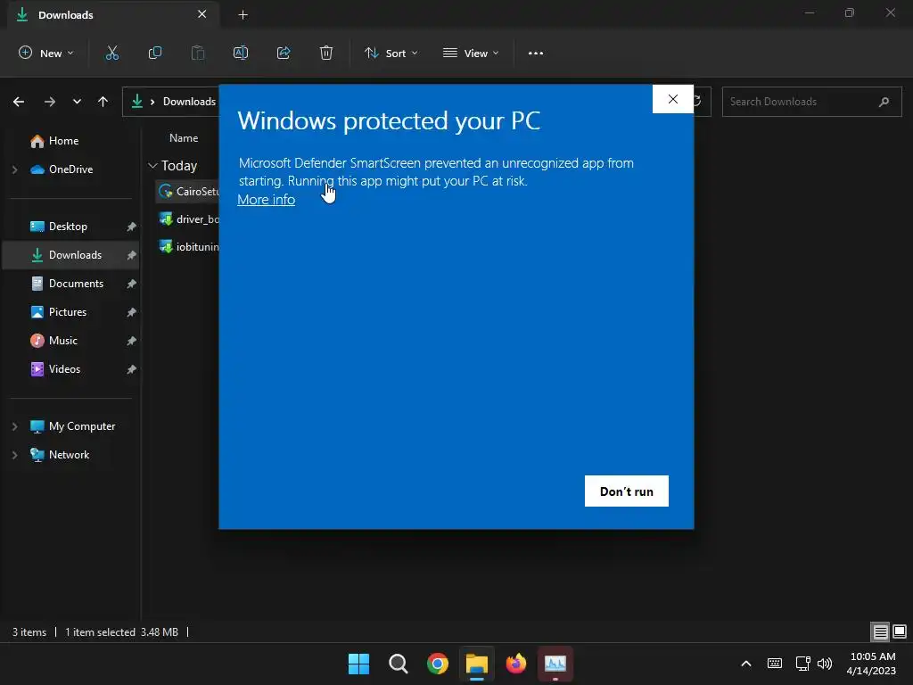913x685 pixels.
Task: Click the Paste clipboard icon
Action: (x=198, y=53)
